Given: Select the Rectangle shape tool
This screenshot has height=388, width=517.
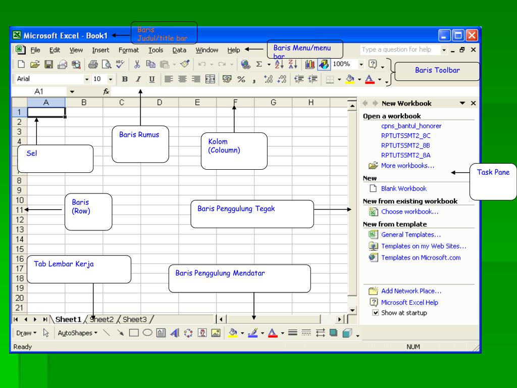Looking at the screenshot, I should (134, 333).
